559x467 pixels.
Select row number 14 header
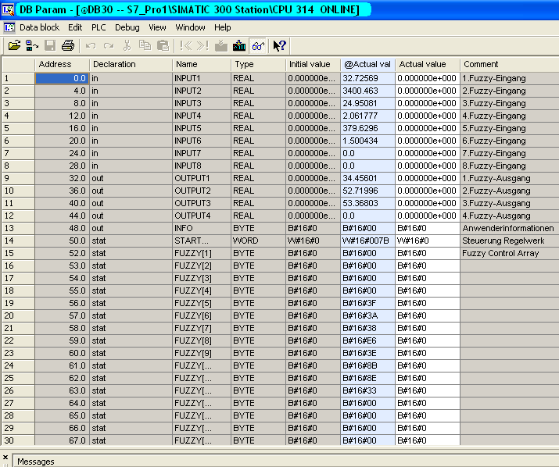tap(19, 241)
